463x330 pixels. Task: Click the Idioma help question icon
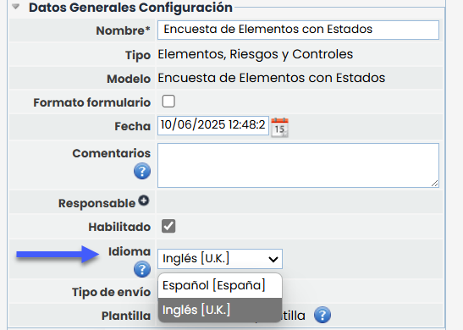click(142, 269)
